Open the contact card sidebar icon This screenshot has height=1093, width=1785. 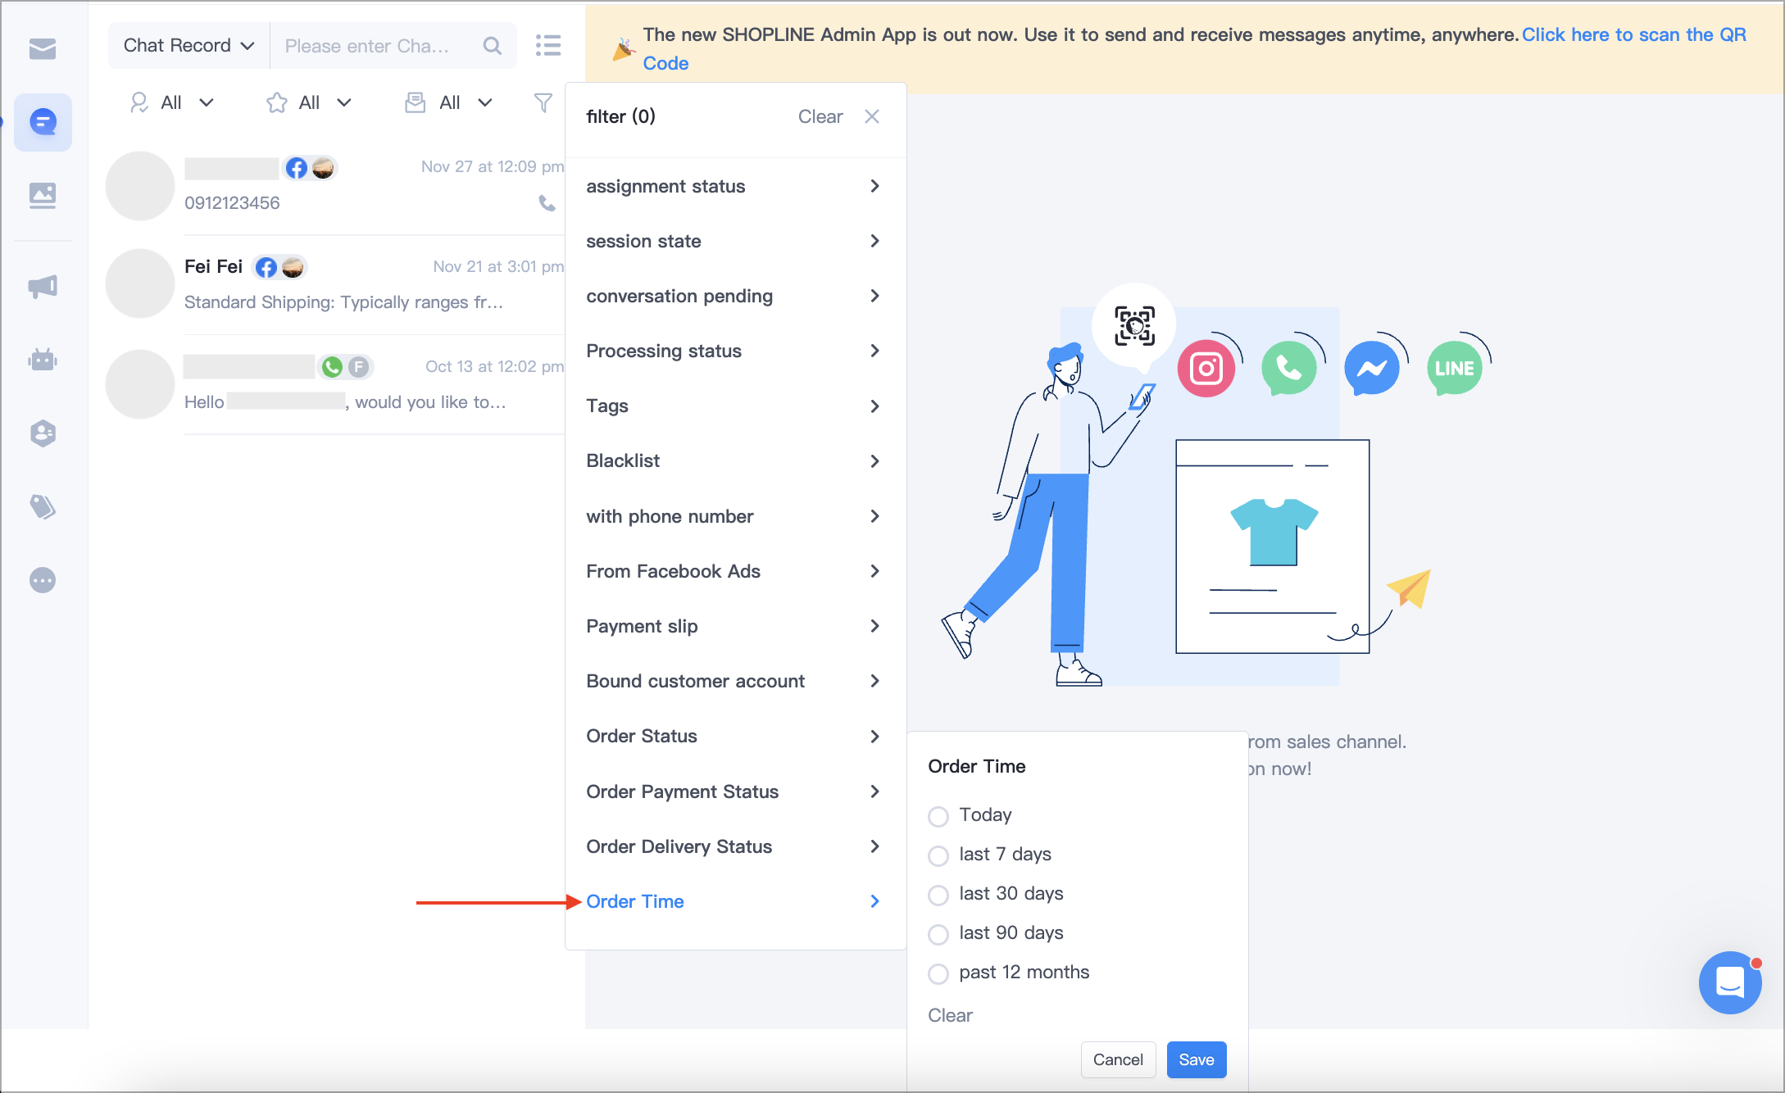pyautogui.click(x=43, y=195)
